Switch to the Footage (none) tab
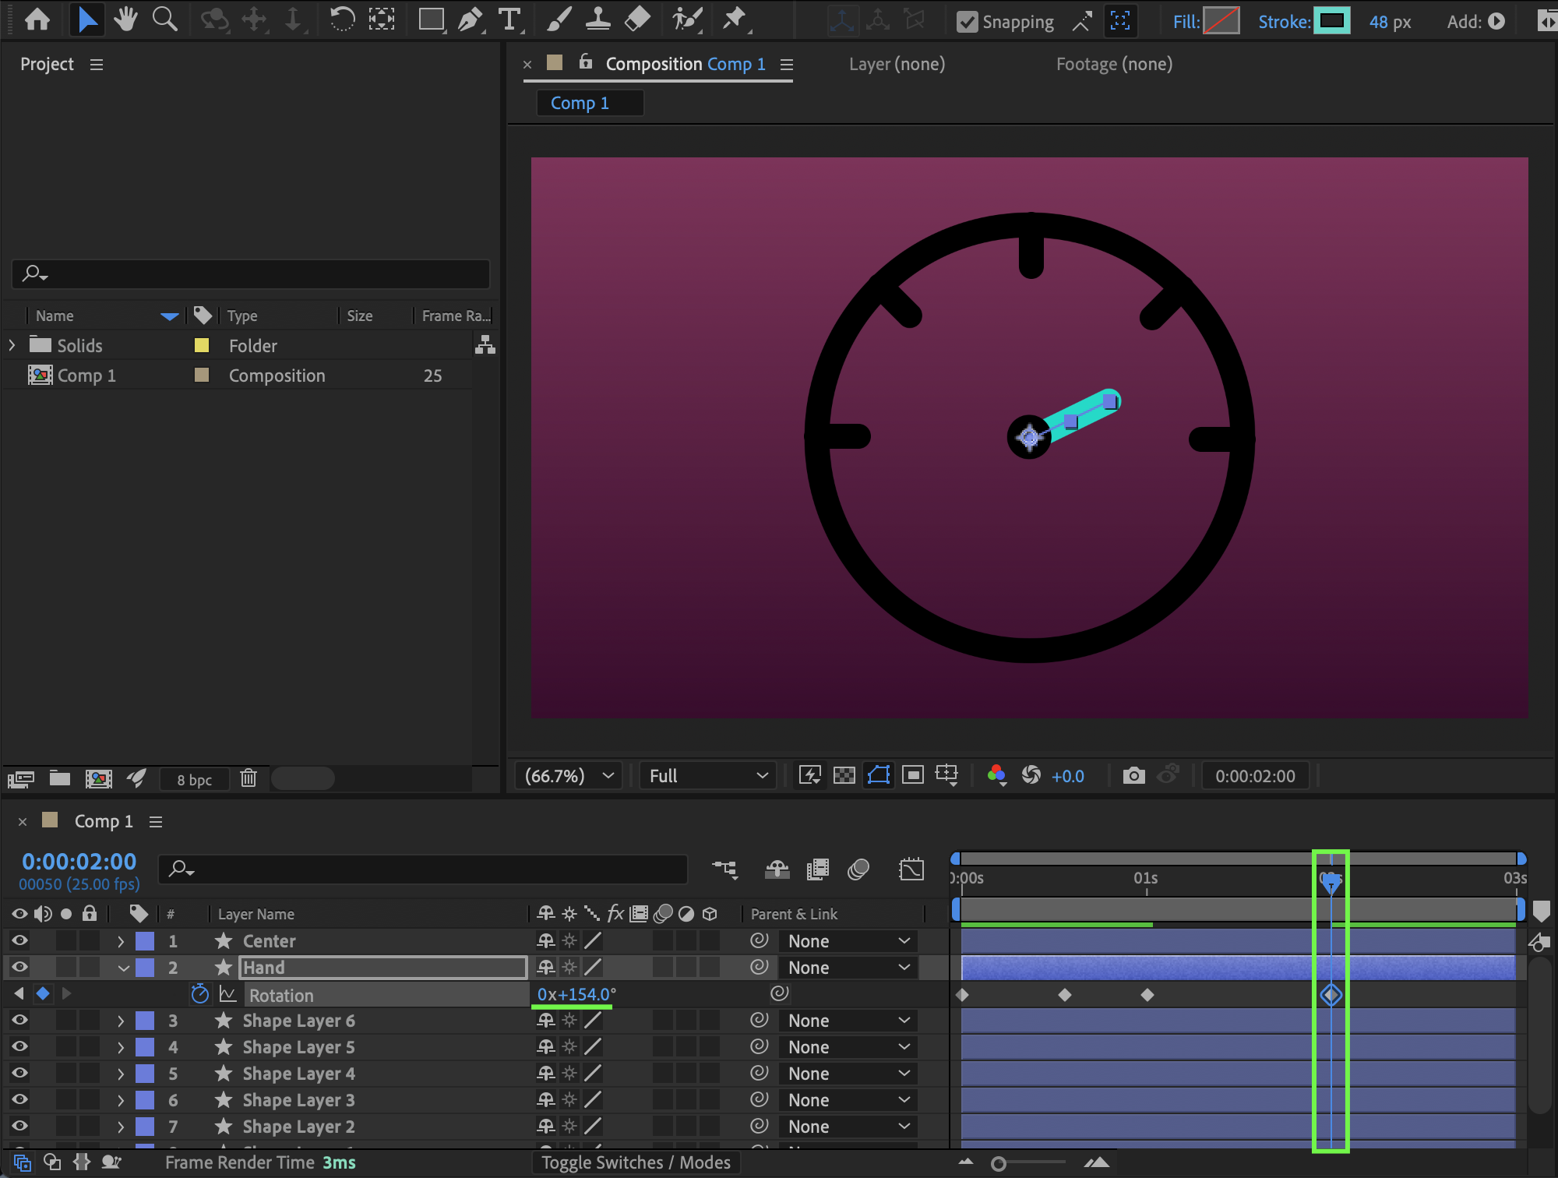Viewport: 1558px width, 1178px height. point(1114,64)
